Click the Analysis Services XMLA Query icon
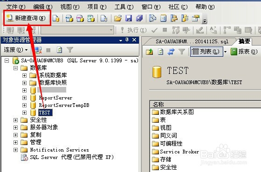 point(91,18)
